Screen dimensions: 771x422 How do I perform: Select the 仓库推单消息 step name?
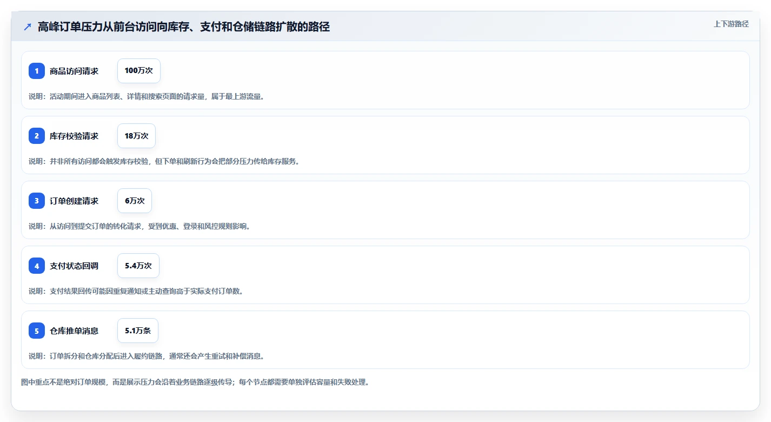tap(74, 331)
